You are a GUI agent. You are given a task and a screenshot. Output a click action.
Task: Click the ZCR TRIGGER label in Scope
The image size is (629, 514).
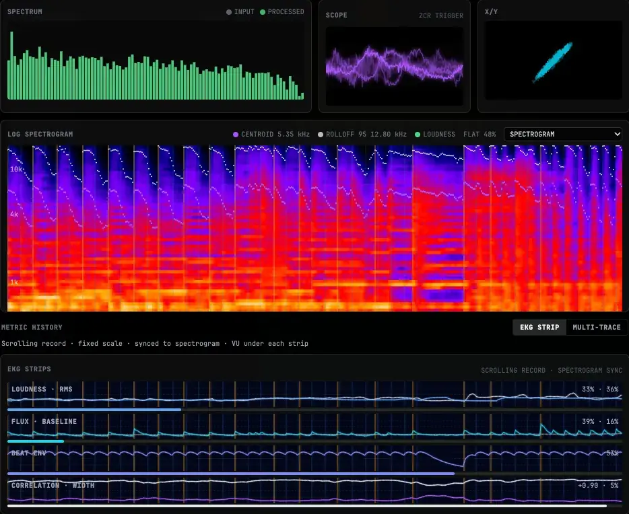441,15
